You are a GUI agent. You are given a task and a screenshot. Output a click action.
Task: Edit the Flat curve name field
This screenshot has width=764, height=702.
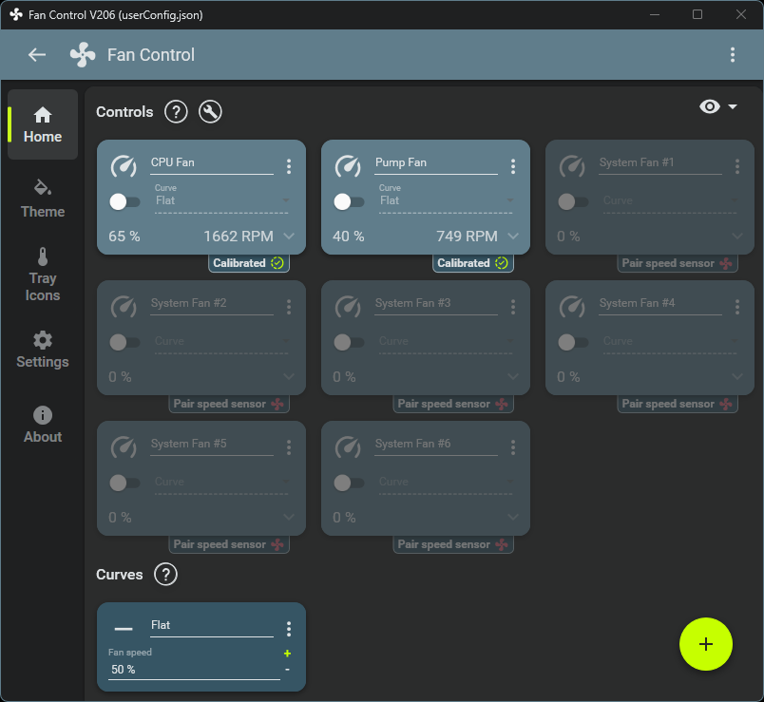(x=212, y=626)
